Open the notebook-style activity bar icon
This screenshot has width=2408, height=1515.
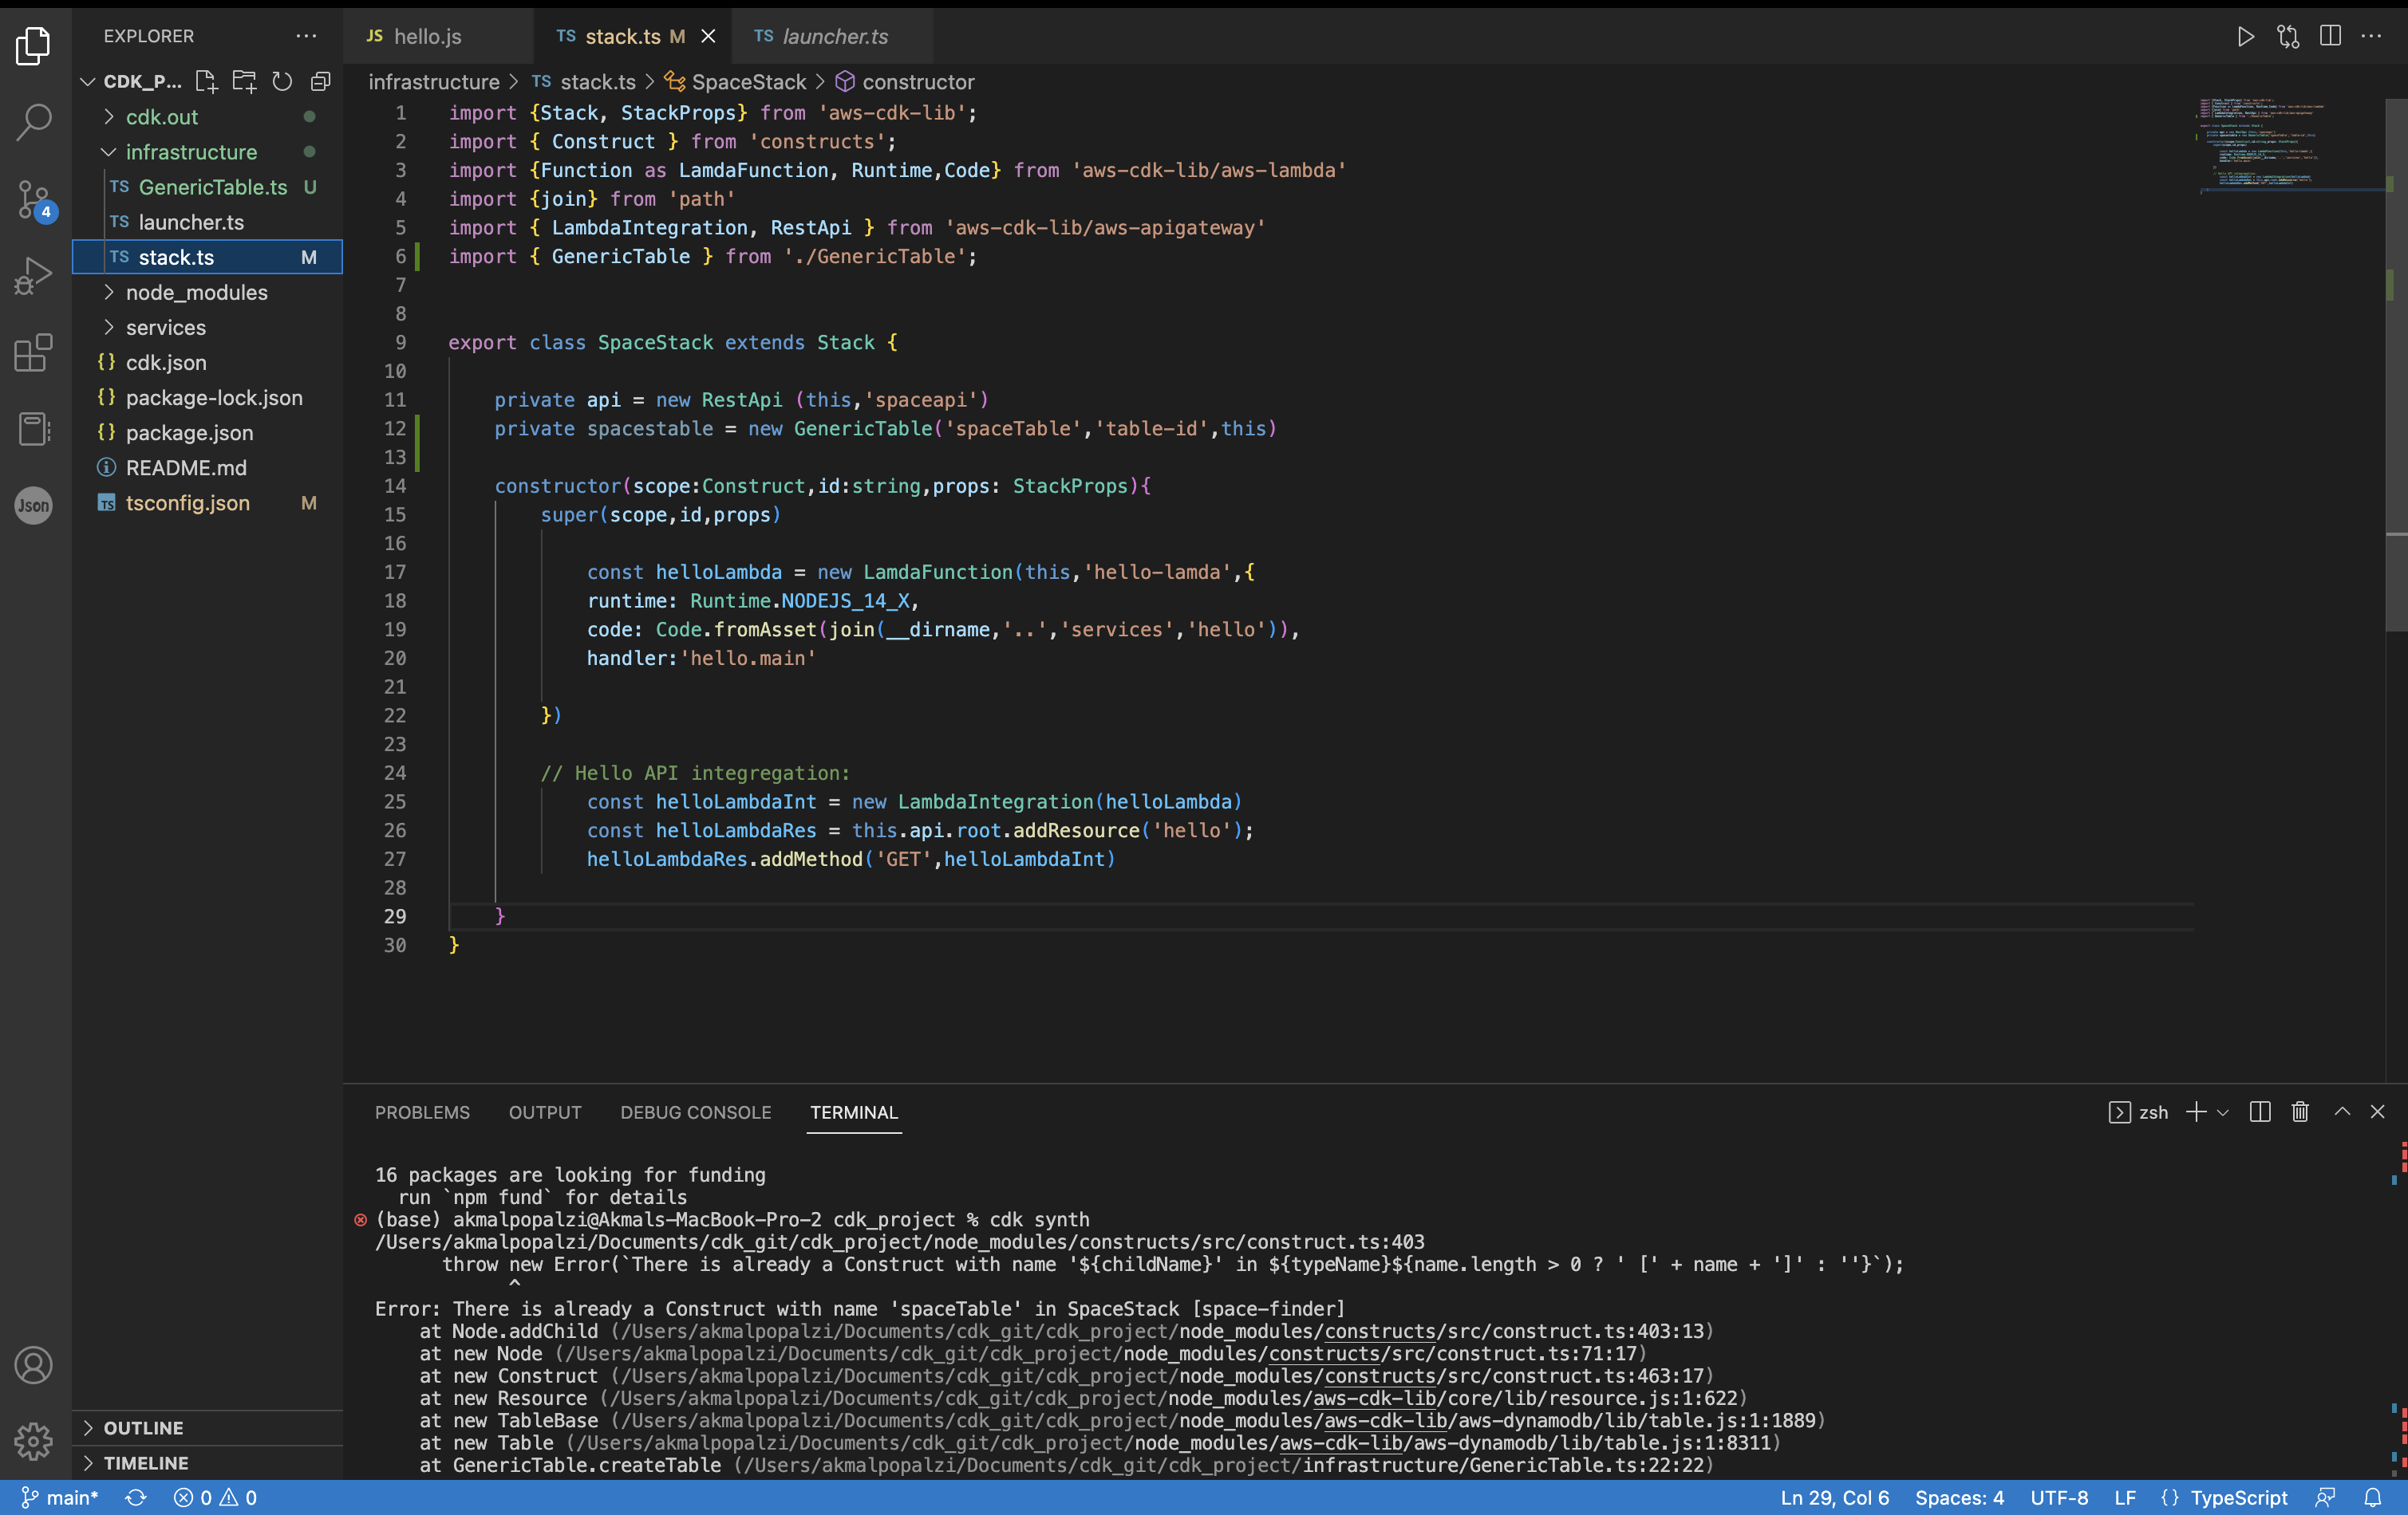pos(34,429)
